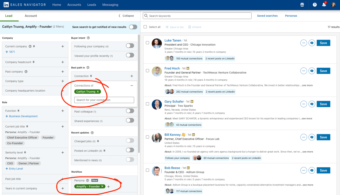340x195 pixels.
Task: Open more options for Bill Kenney
Action: (304, 137)
